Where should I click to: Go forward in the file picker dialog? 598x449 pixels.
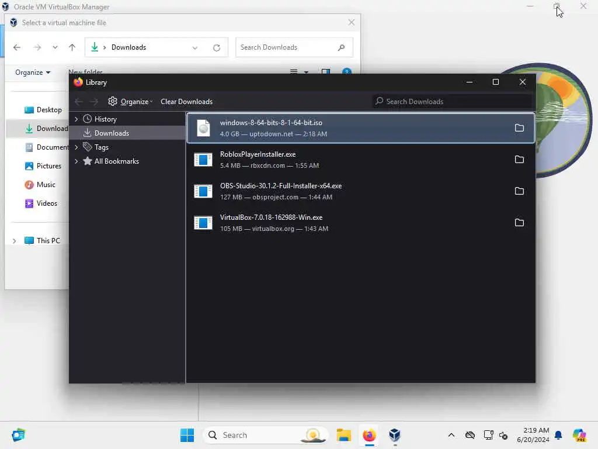pos(37,47)
